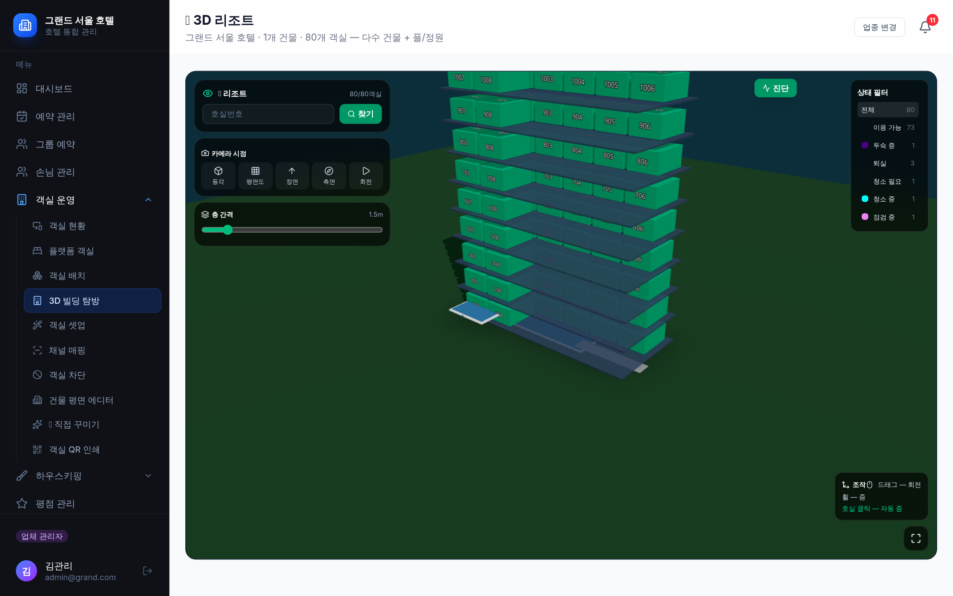
Task: Click the 호실 클릭 — 자동 줌 hint
Action: coord(872,509)
